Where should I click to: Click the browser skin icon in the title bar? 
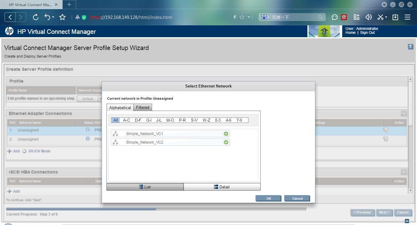pyautogui.click(x=384, y=5)
